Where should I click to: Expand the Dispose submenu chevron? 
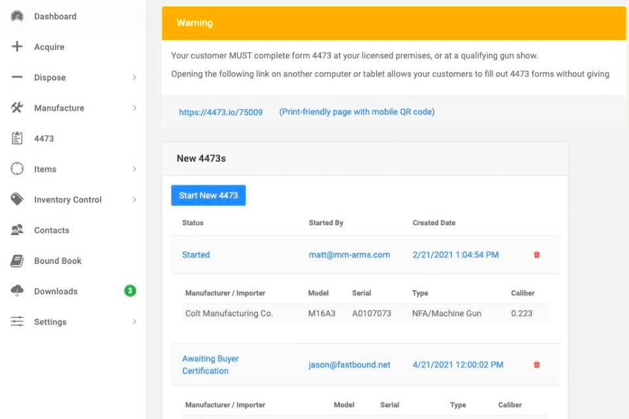coord(134,77)
